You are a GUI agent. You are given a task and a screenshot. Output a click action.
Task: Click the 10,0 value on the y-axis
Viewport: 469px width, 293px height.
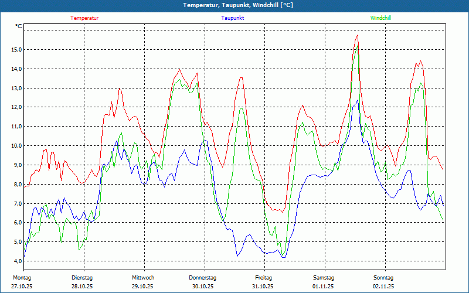point(16,146)
